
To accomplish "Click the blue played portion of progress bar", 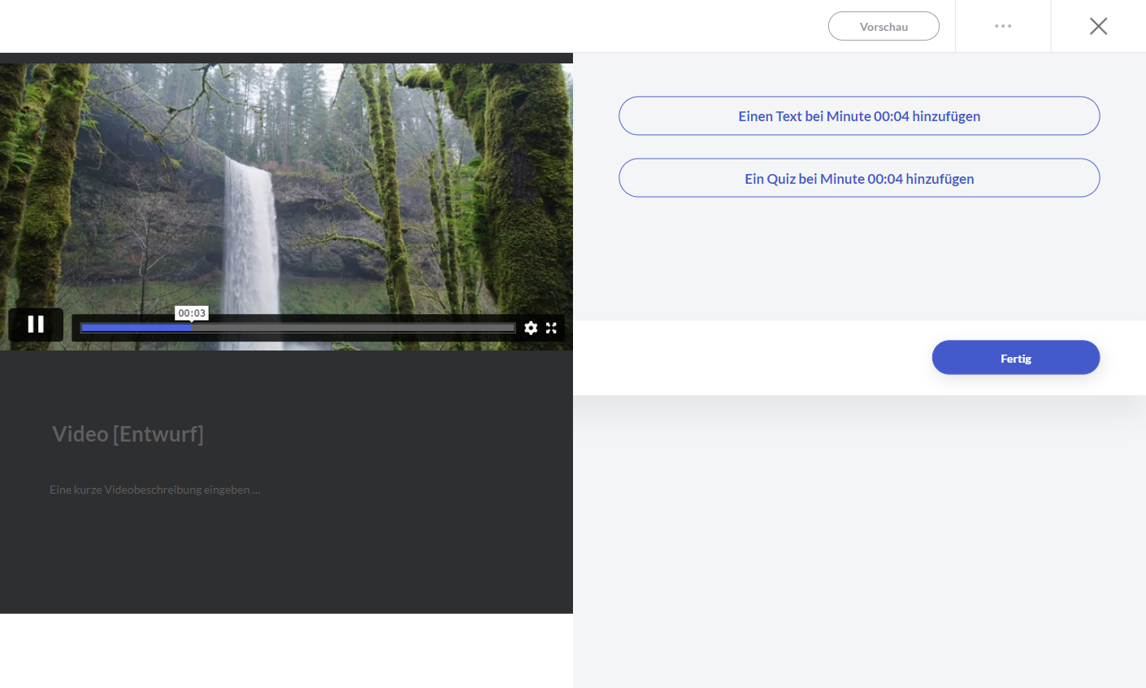I will (134, 328).
